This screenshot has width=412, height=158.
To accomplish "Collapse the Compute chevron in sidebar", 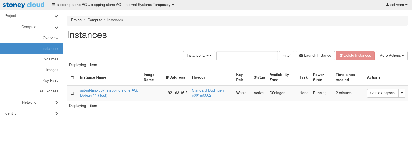I will pyautogui.click(x=56, y=27).
